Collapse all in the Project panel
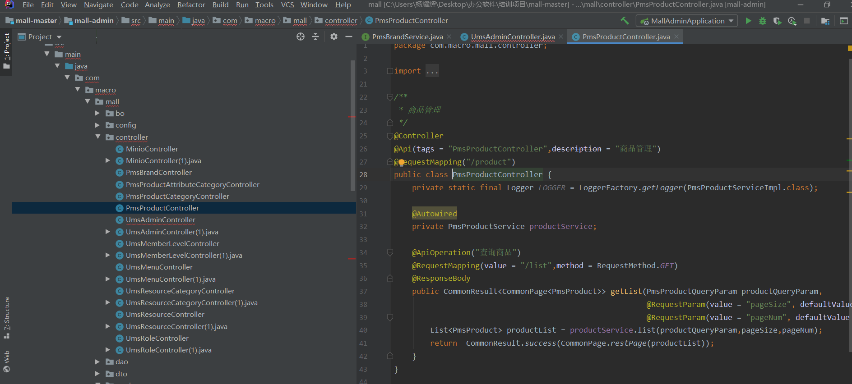 tap(315, 37)
